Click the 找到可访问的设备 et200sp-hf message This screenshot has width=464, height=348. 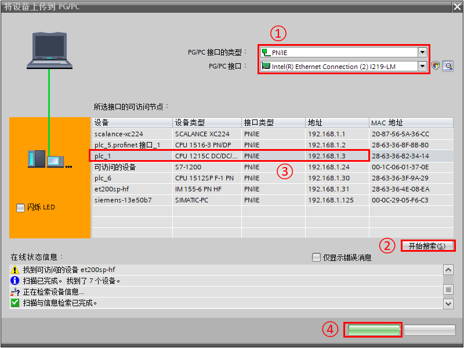pos(69,270)
